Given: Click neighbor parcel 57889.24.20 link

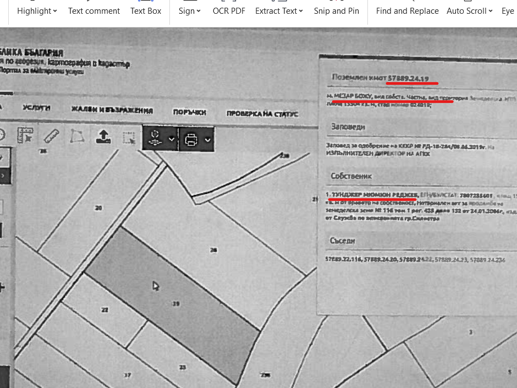Looking at the screenshot, I should pos(381,259).
